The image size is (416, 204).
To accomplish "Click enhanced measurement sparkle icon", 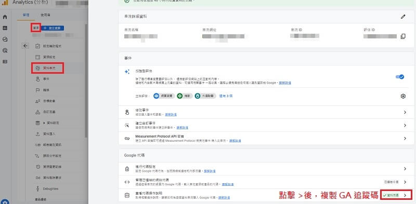I will tap(127, 72).
